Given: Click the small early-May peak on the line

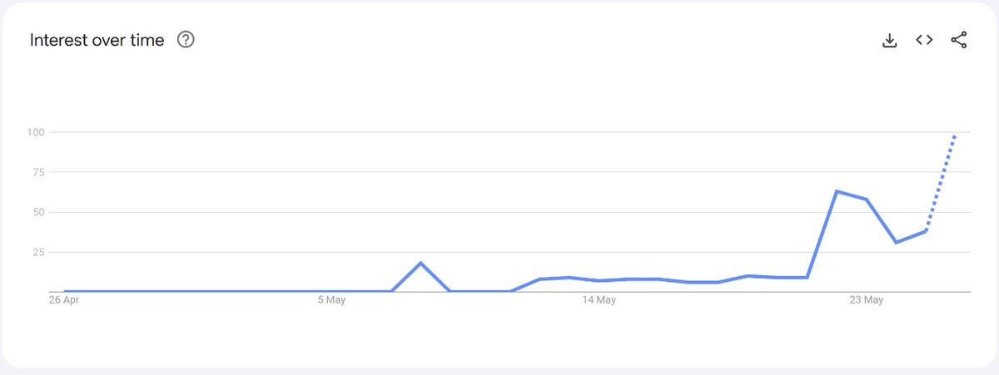Looking at the screenshot, I should [420, 263].
